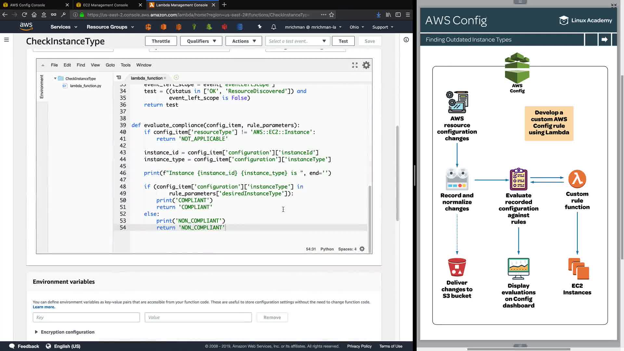The width and height of the screenshot is (624, 351).
Task: Open the Qualifiers dropdown
Action: point(201,41)
